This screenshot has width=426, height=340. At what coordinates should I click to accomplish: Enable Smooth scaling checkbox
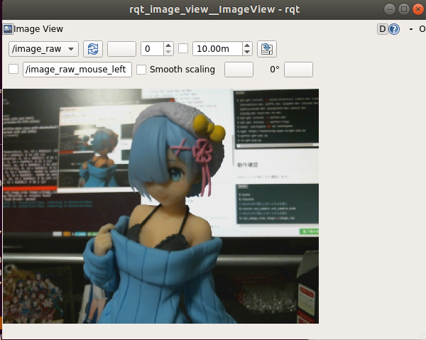pyautogui.click(x=141, y=70)
